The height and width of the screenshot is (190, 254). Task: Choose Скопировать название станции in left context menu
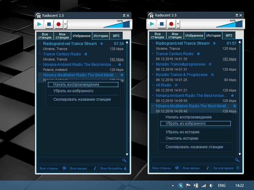click(83, 99)
